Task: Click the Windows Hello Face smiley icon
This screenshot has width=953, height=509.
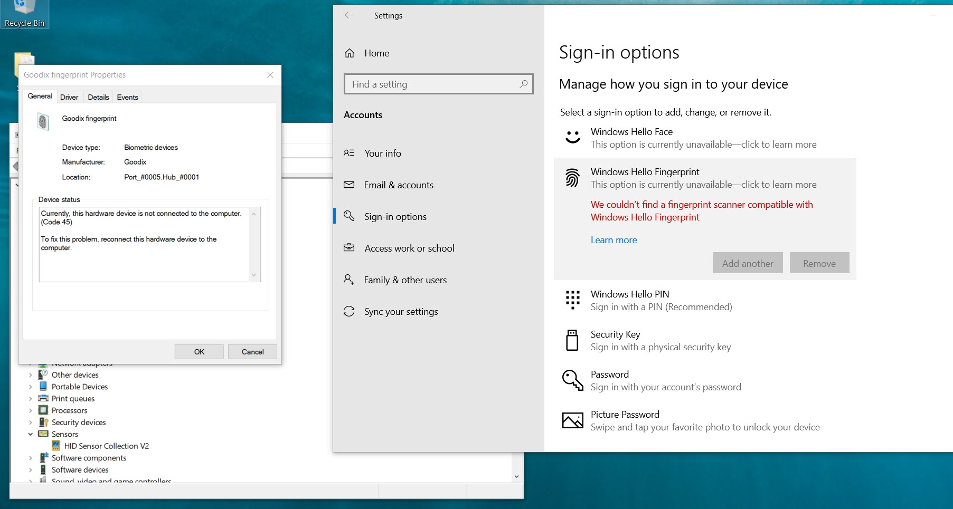Action: coord(573,138)
